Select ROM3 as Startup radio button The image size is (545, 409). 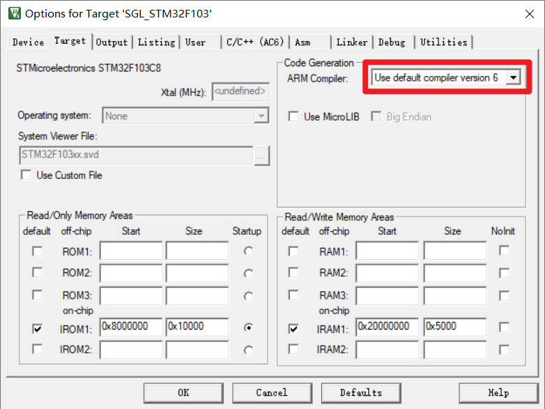point(248,296)
